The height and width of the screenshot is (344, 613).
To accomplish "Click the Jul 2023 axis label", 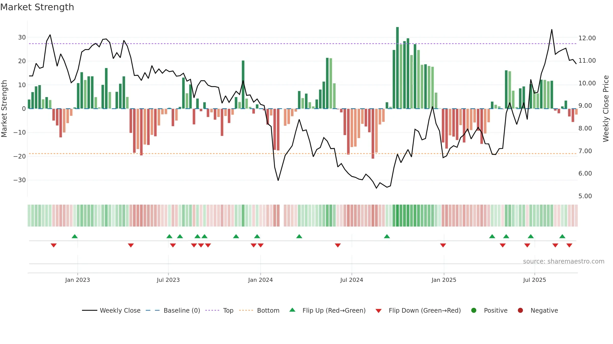I will (168, 280).
